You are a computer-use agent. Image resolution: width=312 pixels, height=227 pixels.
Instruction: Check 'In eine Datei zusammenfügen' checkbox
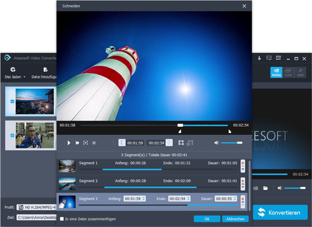62,219
